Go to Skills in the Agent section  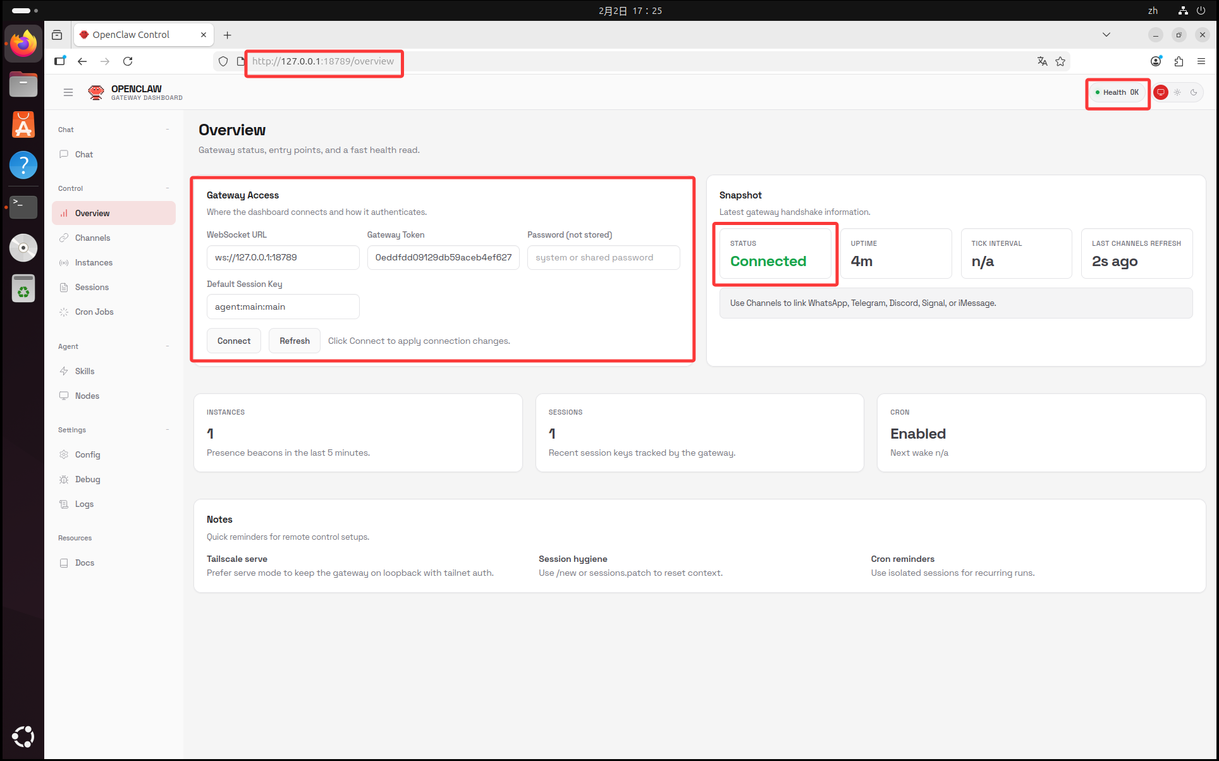click(x=85, y=371)
